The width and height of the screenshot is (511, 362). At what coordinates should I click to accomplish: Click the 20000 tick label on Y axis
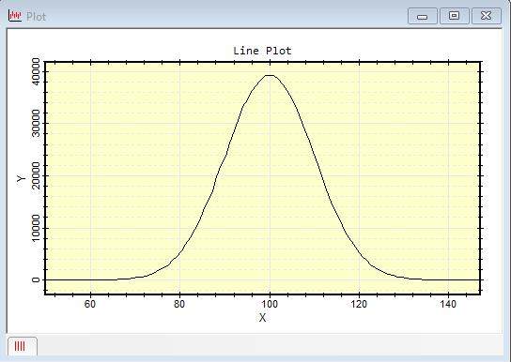tap(36, 175)
